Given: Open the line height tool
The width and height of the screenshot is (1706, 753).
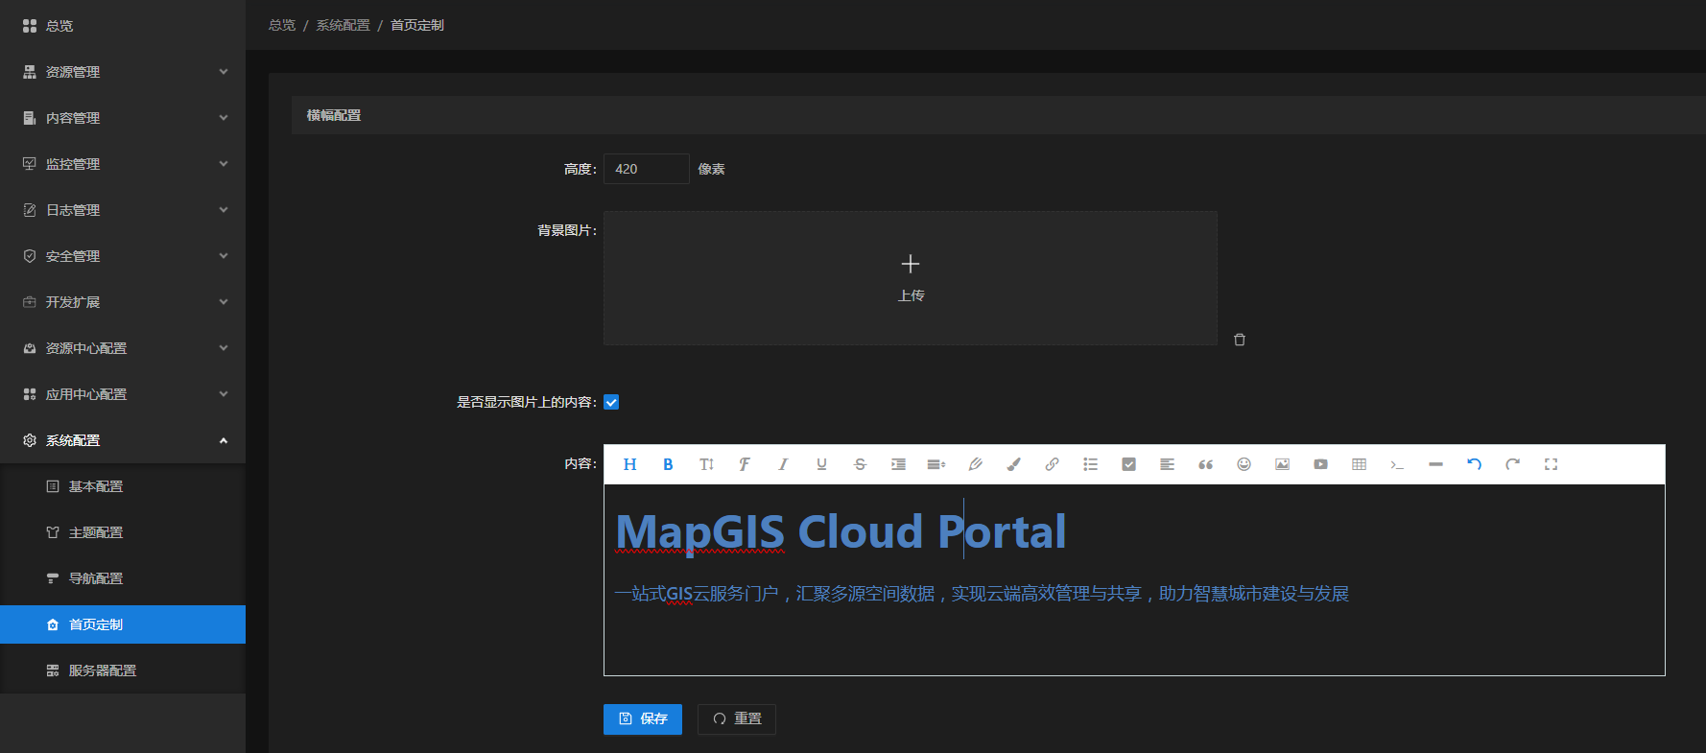Looking at the screenshot, I should (x=936, y=464).
